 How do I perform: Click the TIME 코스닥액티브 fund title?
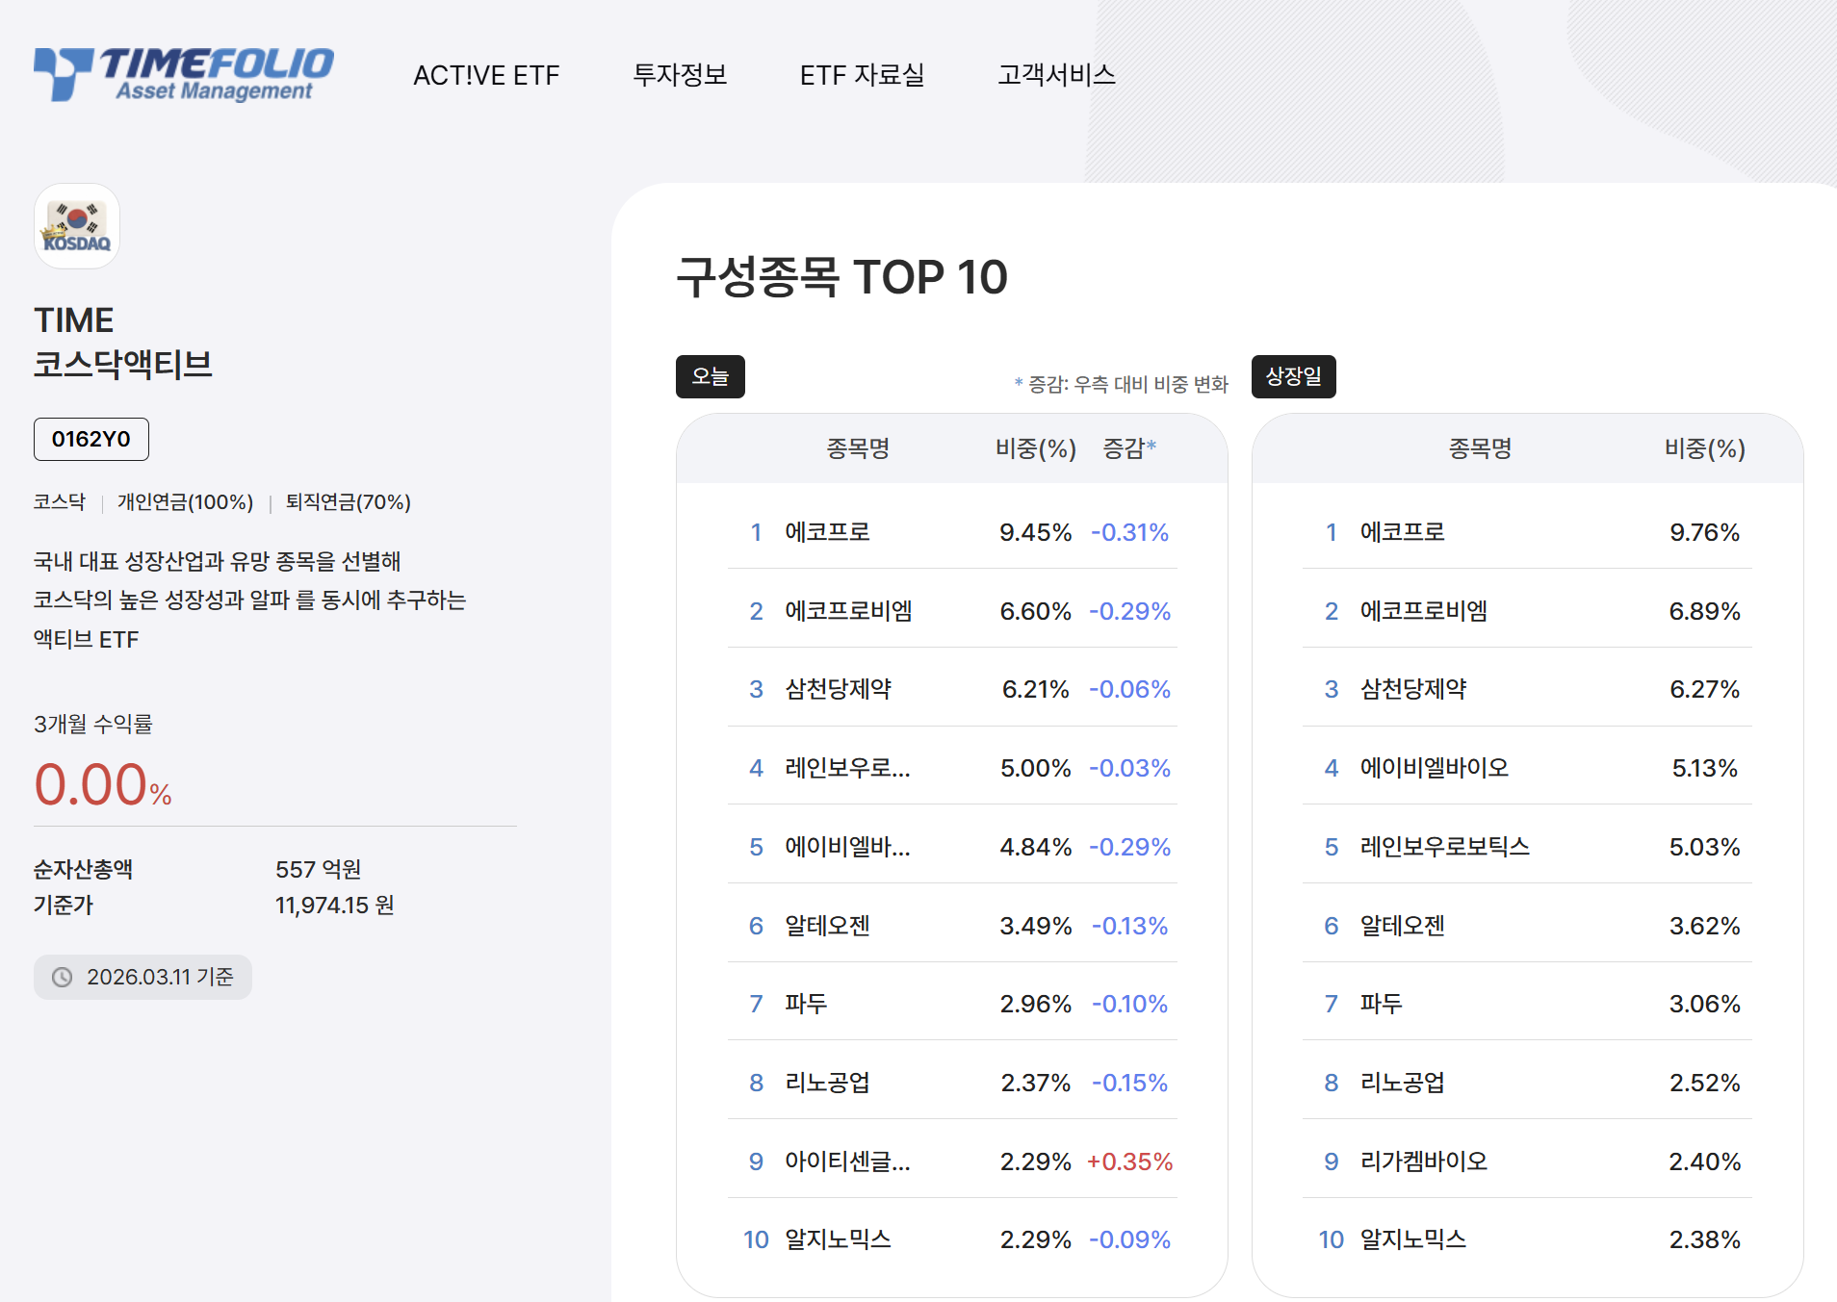pyautogui.click(x=123, y=343)
